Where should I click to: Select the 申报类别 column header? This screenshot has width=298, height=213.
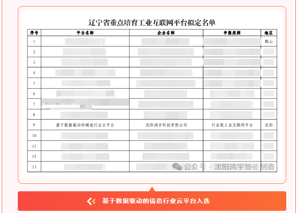[x=232, y=33]
